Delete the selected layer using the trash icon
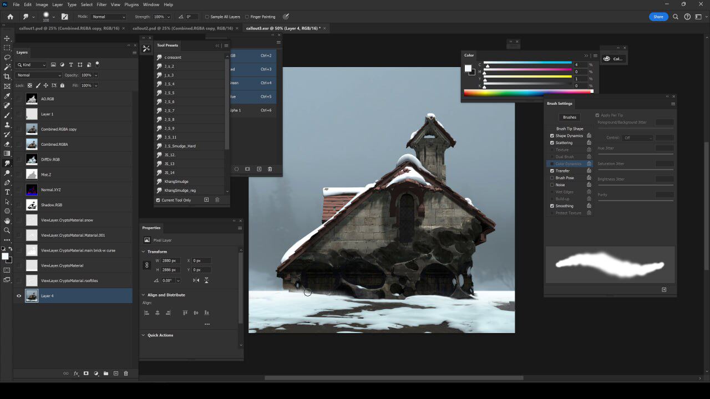This screenshot has width=710, height=399. coord(126,373)
